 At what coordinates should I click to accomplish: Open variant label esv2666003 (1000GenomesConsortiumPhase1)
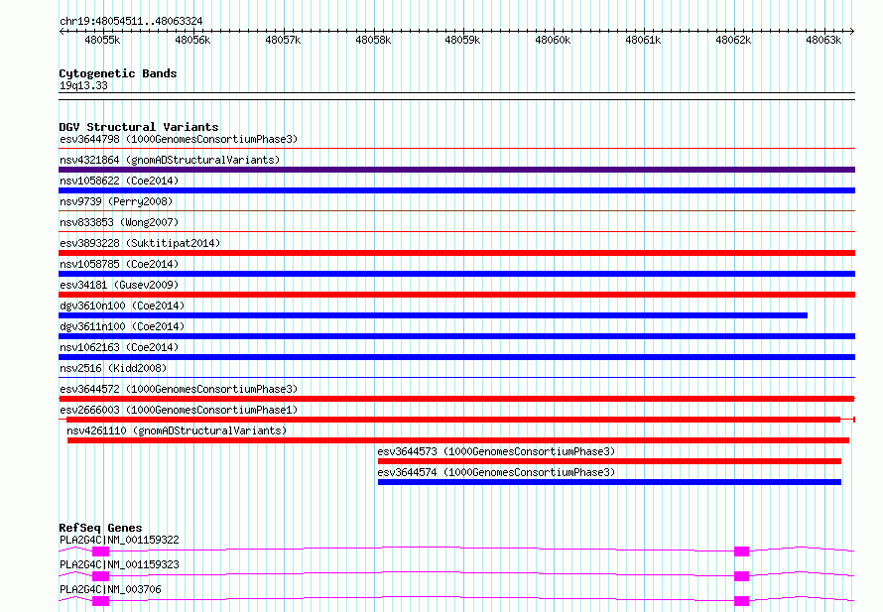click(x=179, y=410)
